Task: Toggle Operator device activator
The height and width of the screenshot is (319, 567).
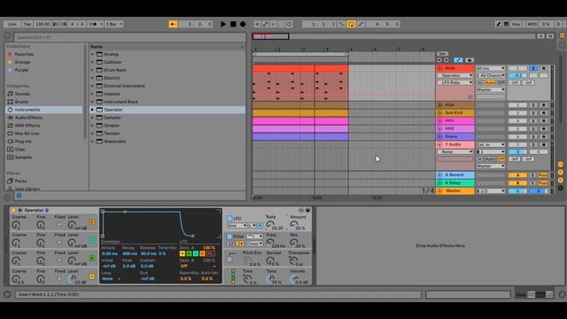Action: click(13, 210)
